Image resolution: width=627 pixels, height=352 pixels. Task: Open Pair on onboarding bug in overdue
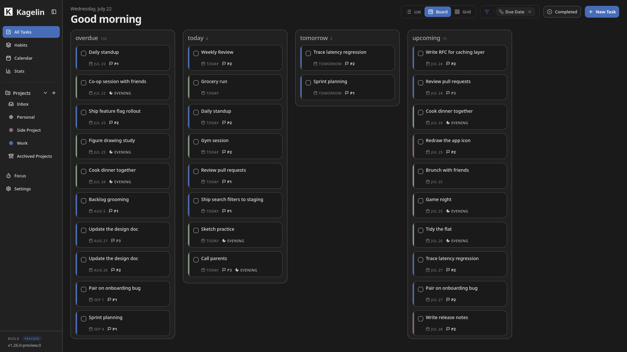coord(123,294)
